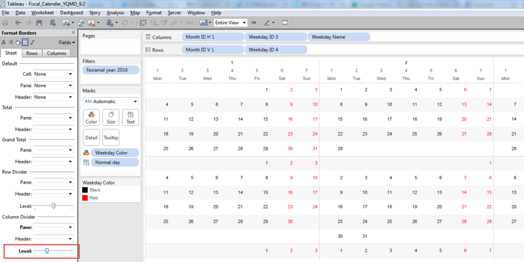This screenshot has height=262, width=524.
Task: Expand the New Worksheet dropdown arrow
Action: point(73,22)
